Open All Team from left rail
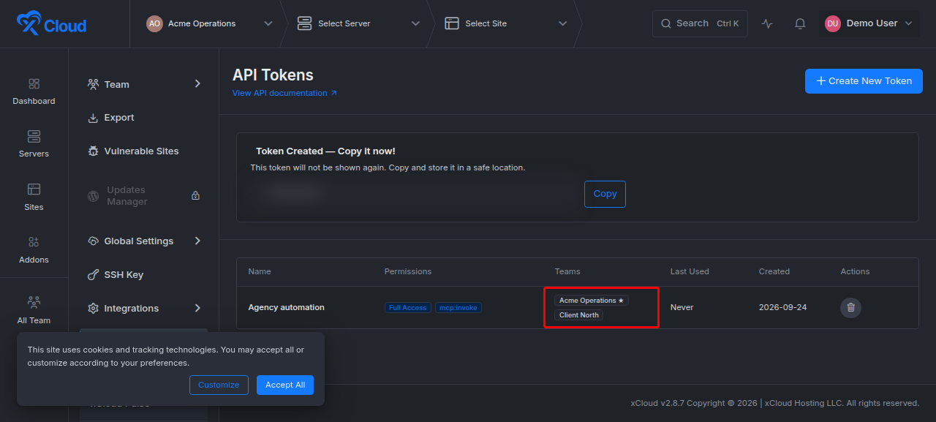This screenshot has height=422, width=936. click(x=34, y=310)
